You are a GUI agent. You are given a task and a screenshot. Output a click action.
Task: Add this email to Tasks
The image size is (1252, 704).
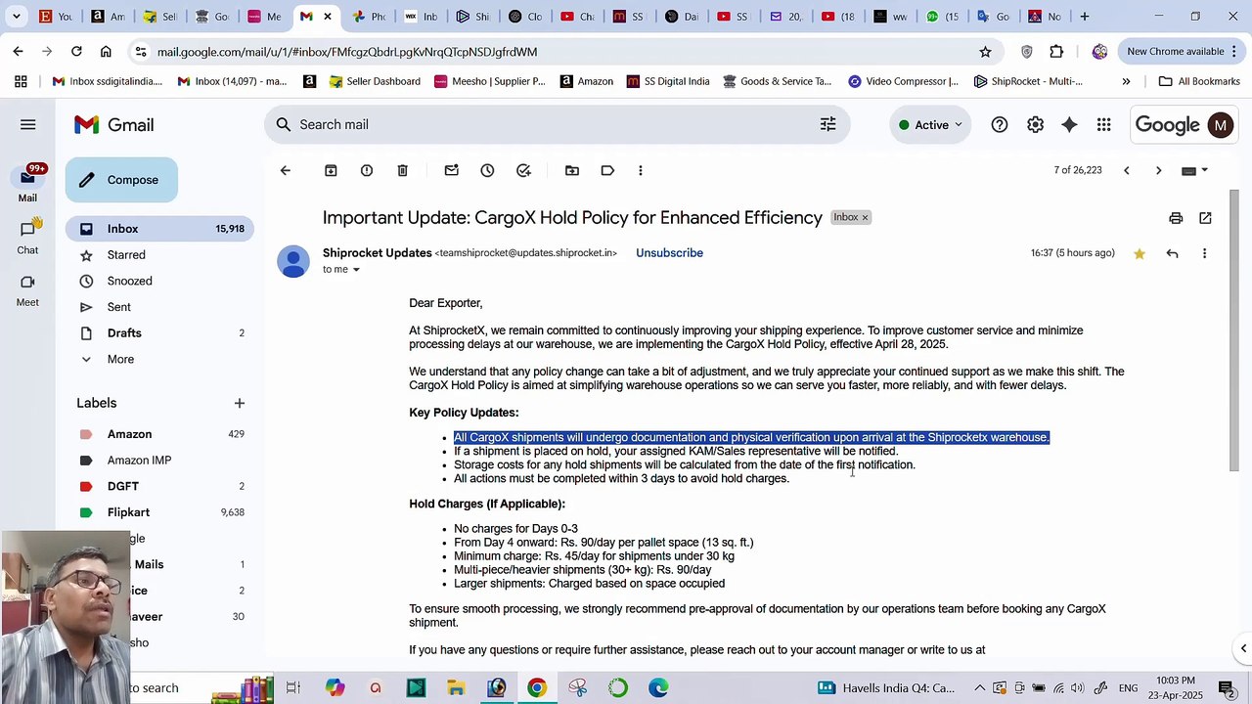(x=523, y=170)
